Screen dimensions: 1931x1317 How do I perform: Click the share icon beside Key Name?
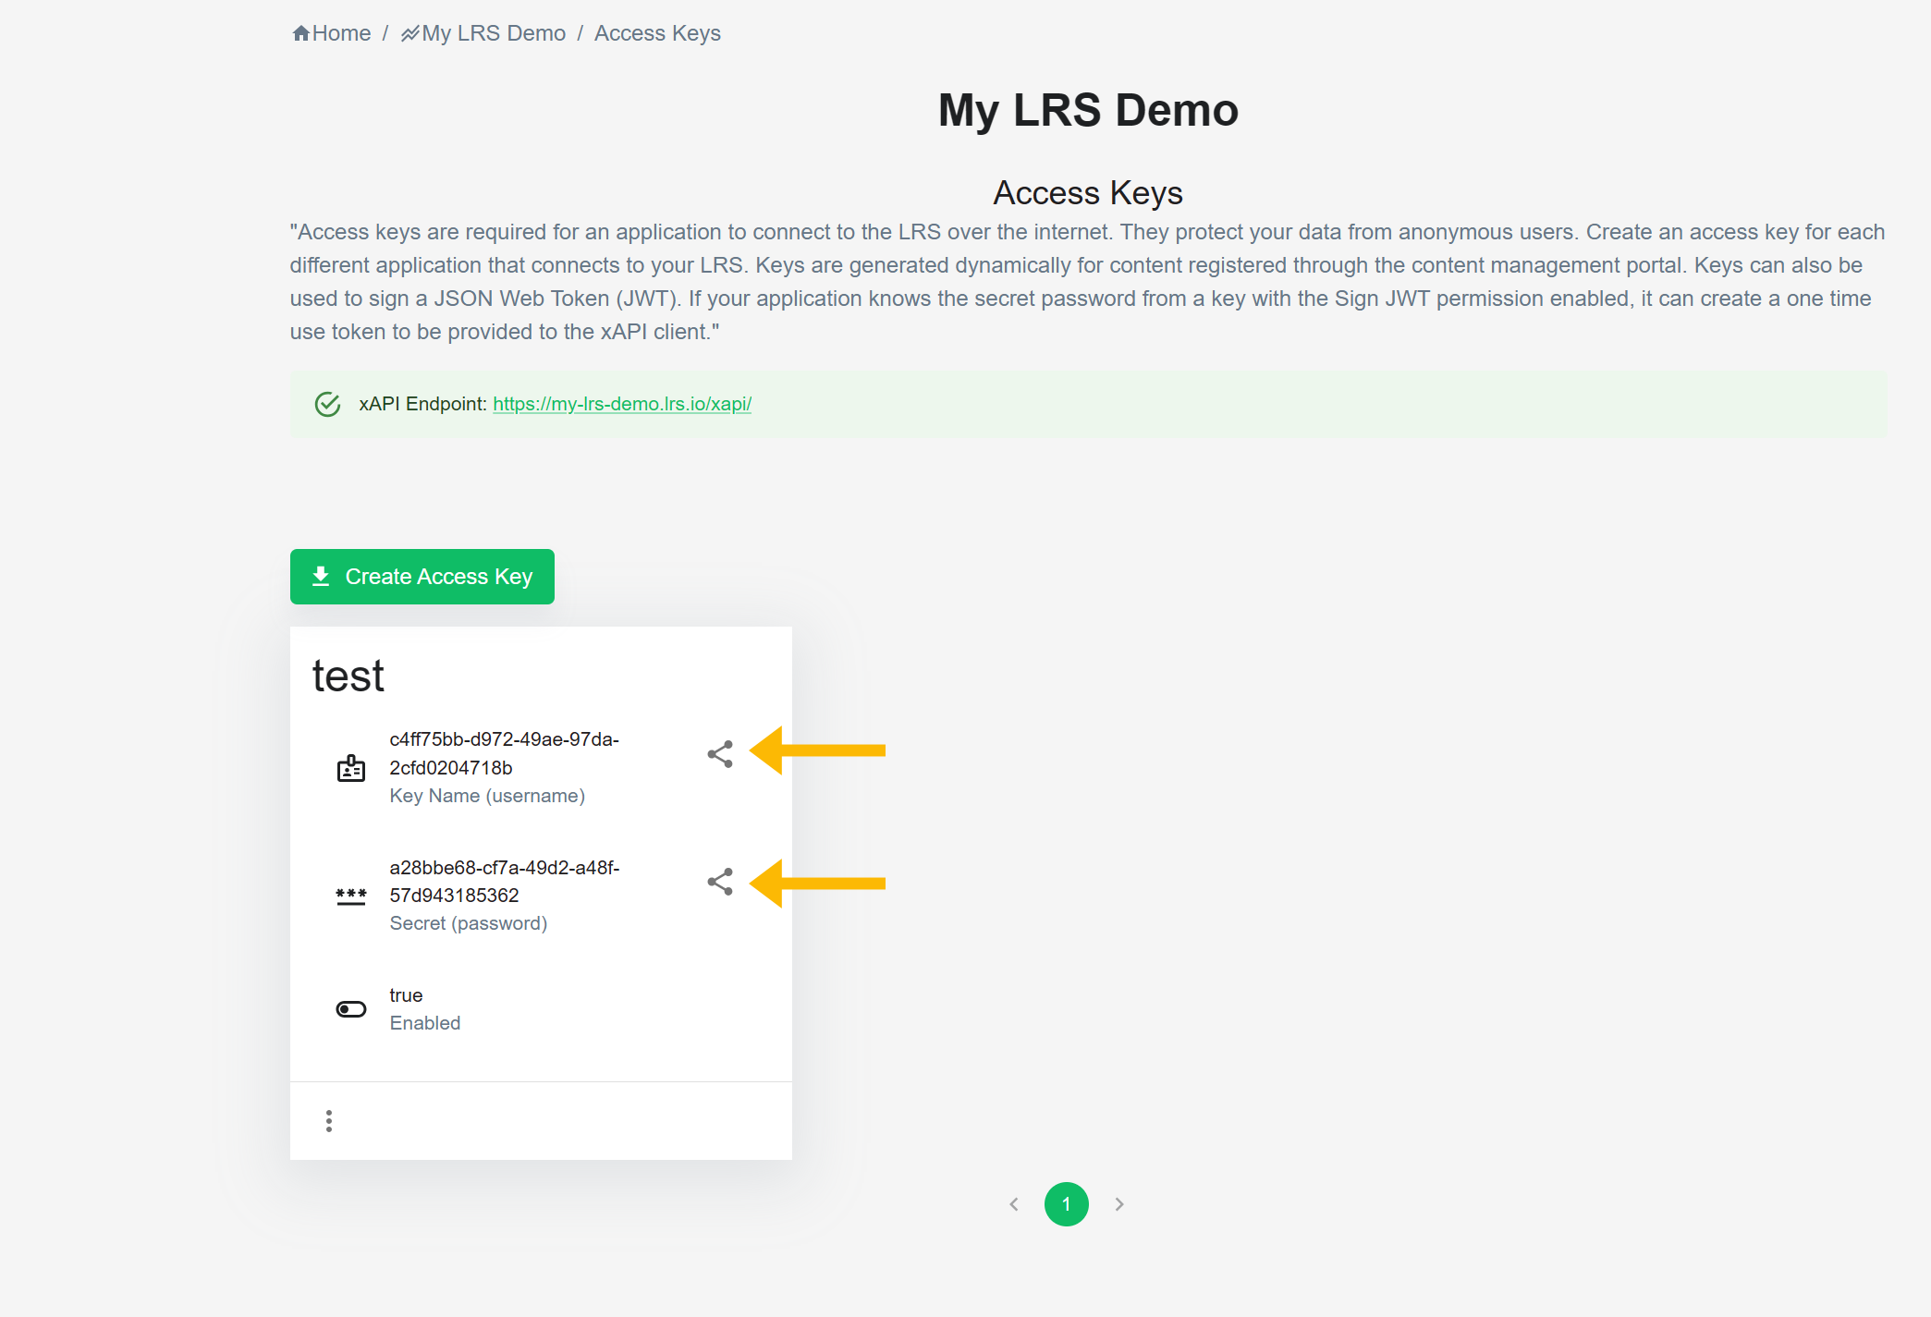[719, 754]
